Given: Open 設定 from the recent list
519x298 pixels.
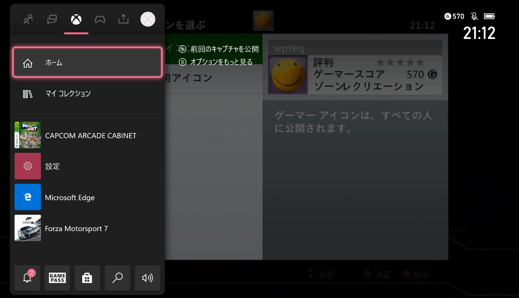Looking at the screenshot, I should pos(87,166).
